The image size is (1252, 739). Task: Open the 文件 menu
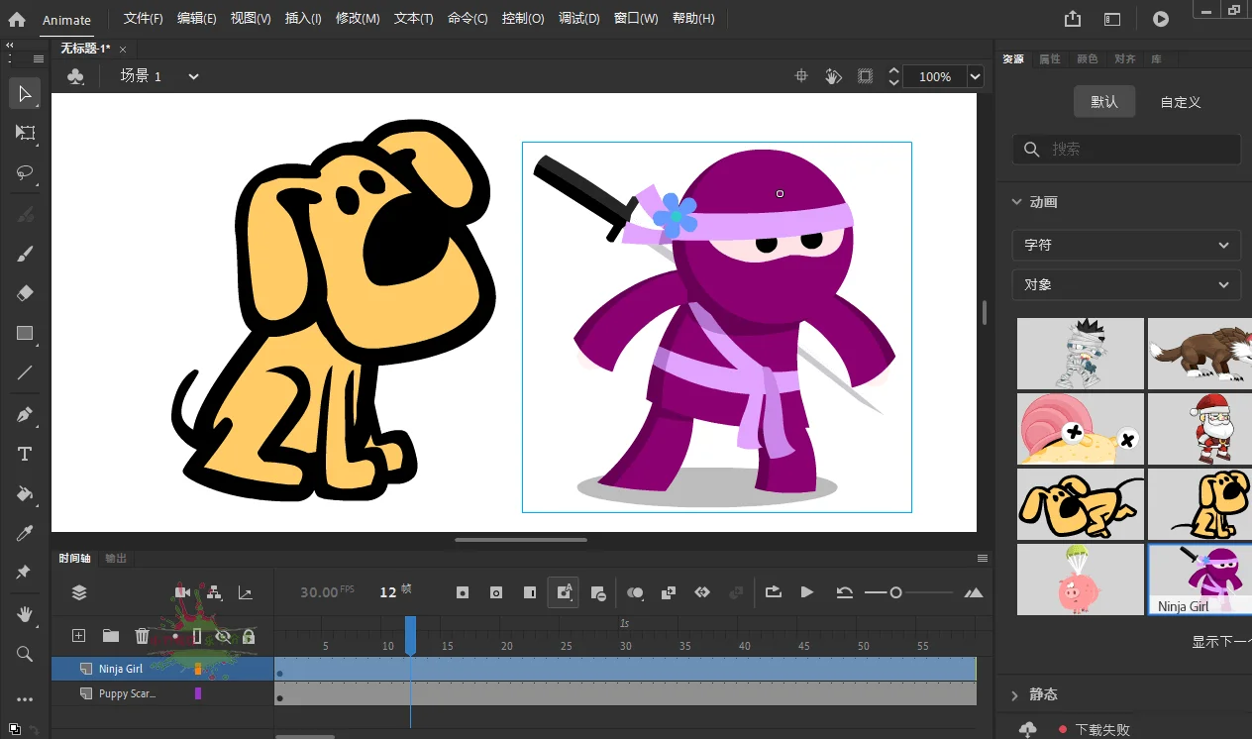[x=142, y=18]
